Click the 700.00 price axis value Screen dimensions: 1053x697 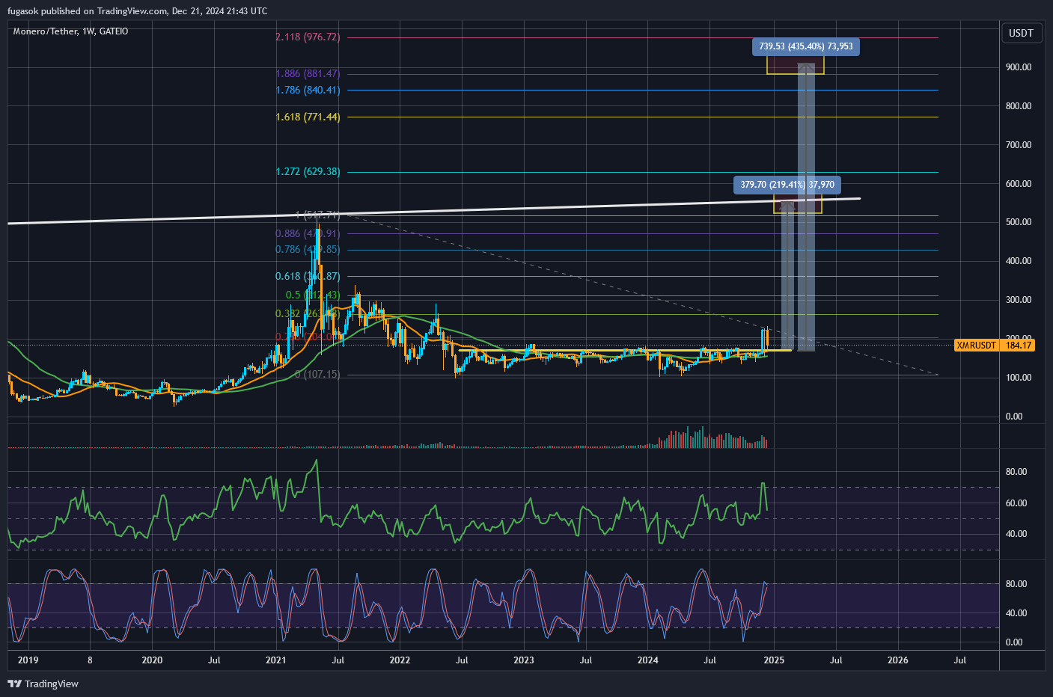[1019, 145]
